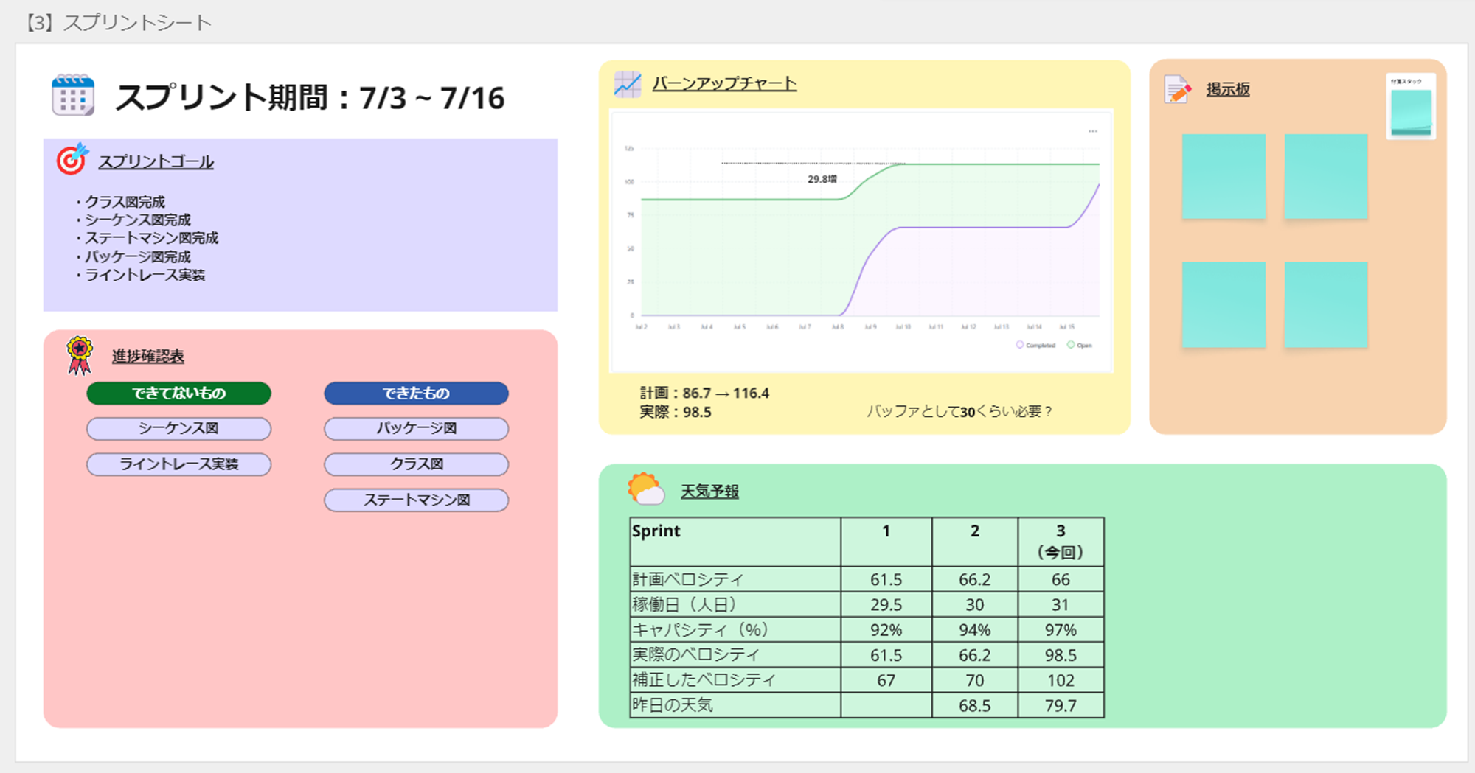Click the calendar icon beside the sprint period
This screenshot has height=773, width=1475.
click(73, 95)
